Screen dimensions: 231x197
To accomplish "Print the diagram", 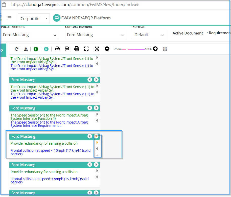I will pyautogui.click(x=77, y=49).
